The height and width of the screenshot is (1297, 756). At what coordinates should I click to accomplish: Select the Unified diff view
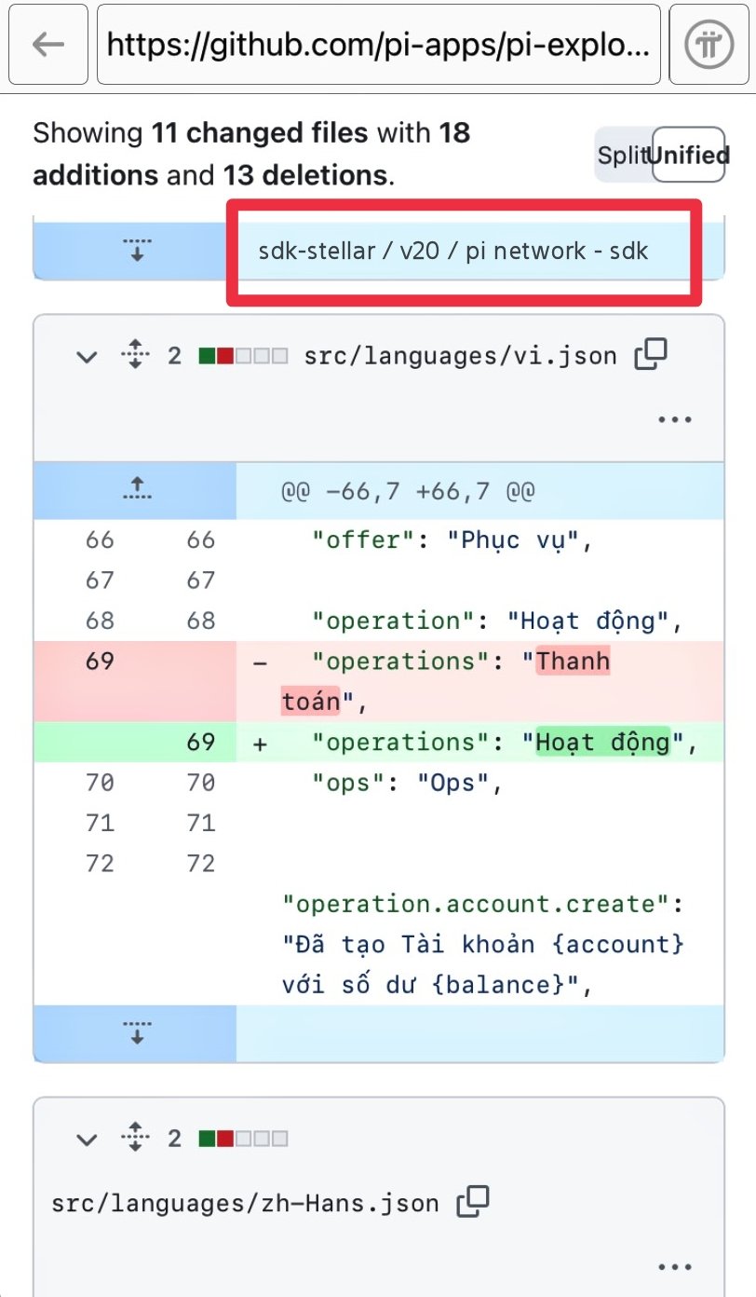point(689,155)
